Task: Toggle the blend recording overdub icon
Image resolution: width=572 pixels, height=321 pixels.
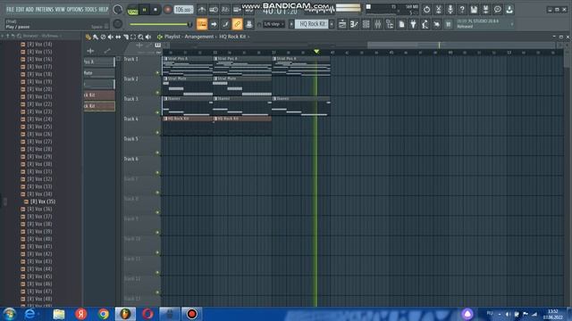Action: [x=237, y=10]
